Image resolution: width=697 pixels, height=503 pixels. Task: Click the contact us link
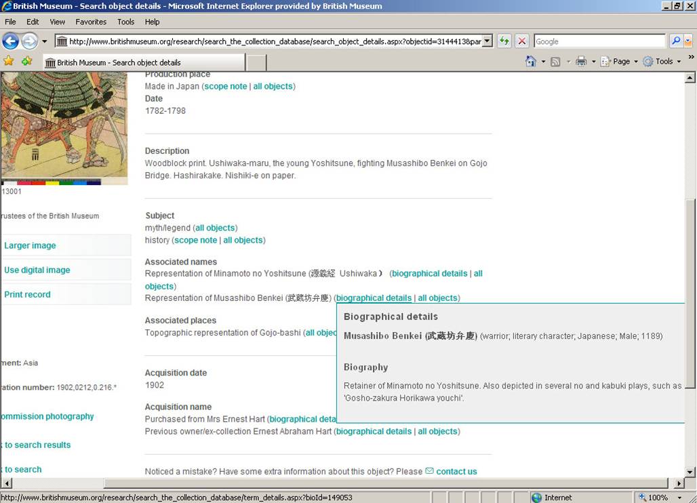(456, 471)
